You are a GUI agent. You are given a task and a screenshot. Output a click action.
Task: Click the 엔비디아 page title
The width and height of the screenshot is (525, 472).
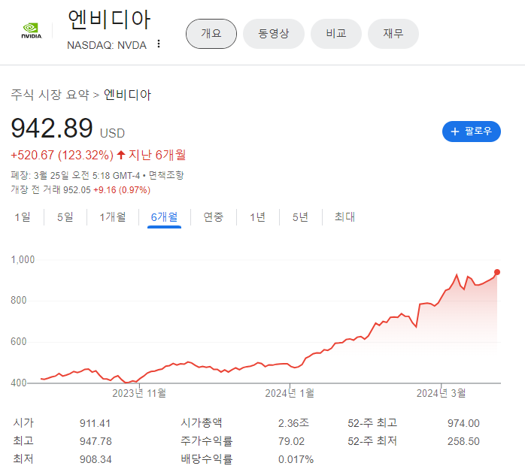(109, 20)
